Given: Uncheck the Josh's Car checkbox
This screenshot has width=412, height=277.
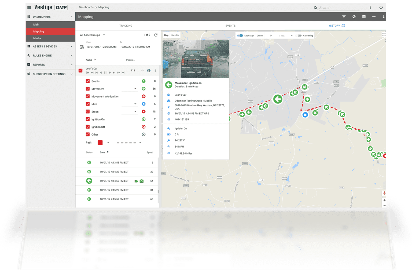Looking at the screenshot, I should pos(80,71).
